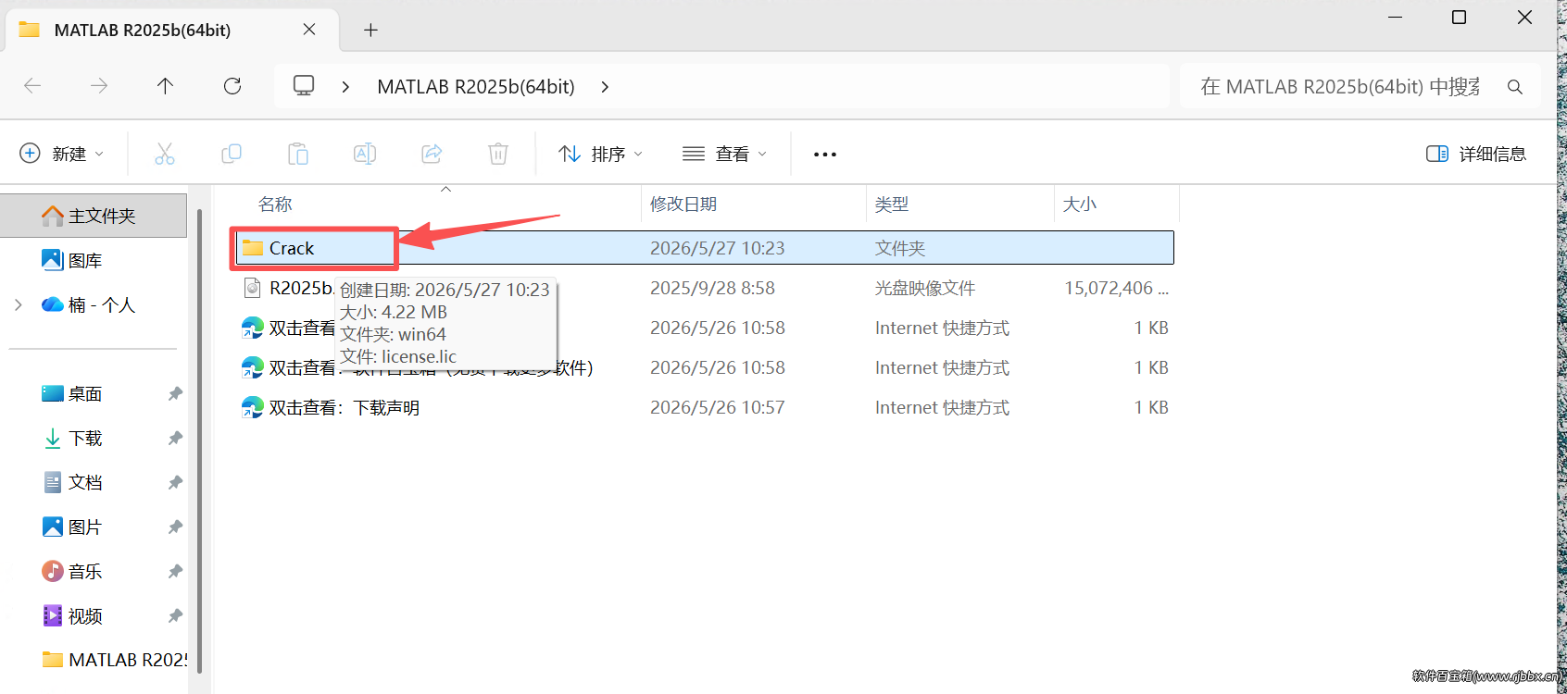This screenshot has height=694, width=1567.
Task: Unpin 桌面 using its pin icon
Action: point(175,394)
